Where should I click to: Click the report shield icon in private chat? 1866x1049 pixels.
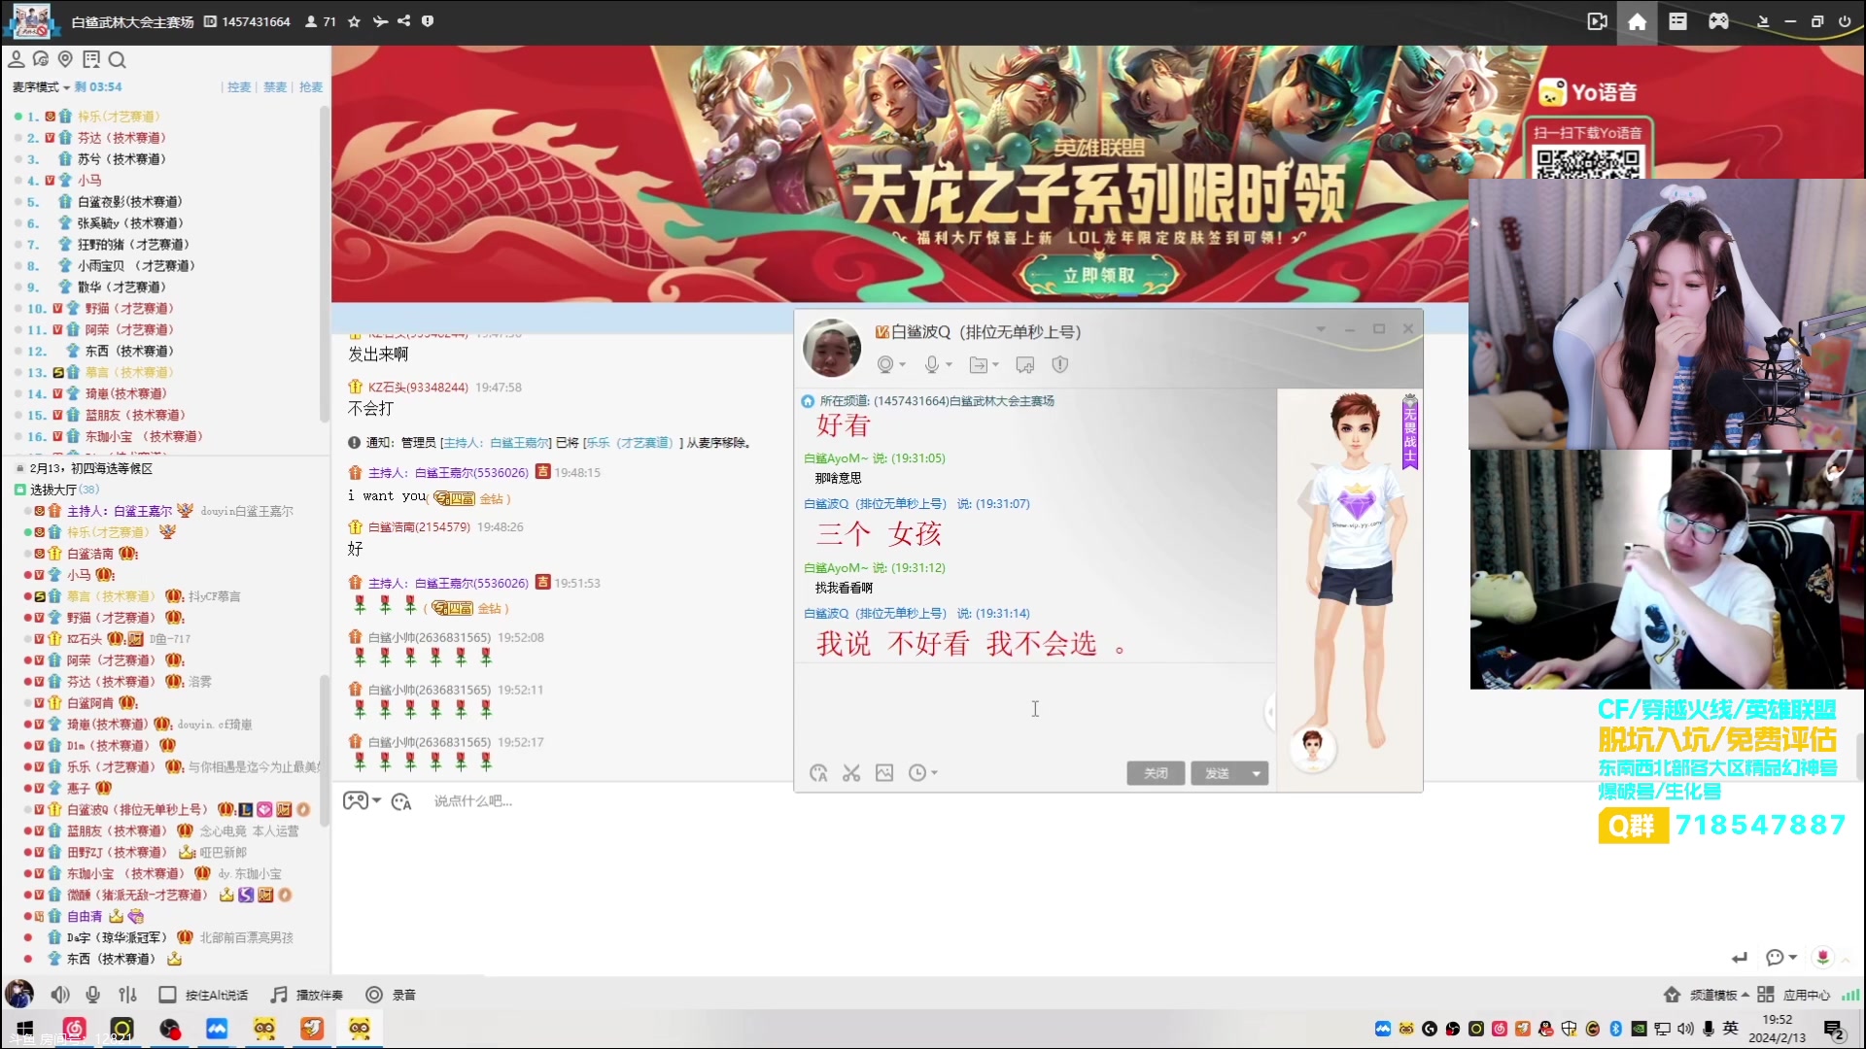(x=1060, y=364)
